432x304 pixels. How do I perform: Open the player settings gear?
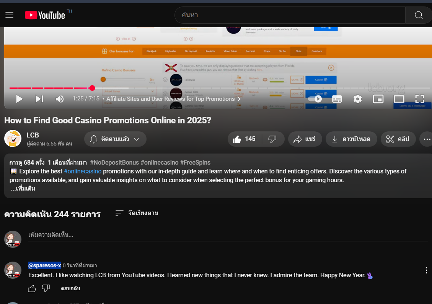(x=357, y=99)
